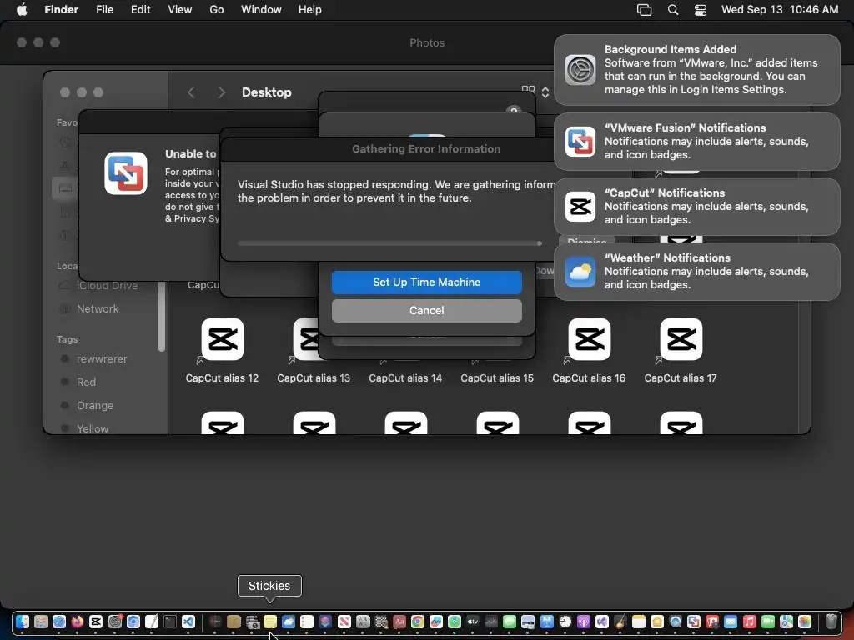Open the purple Visual Studio Dock icon

coord(602,622)
